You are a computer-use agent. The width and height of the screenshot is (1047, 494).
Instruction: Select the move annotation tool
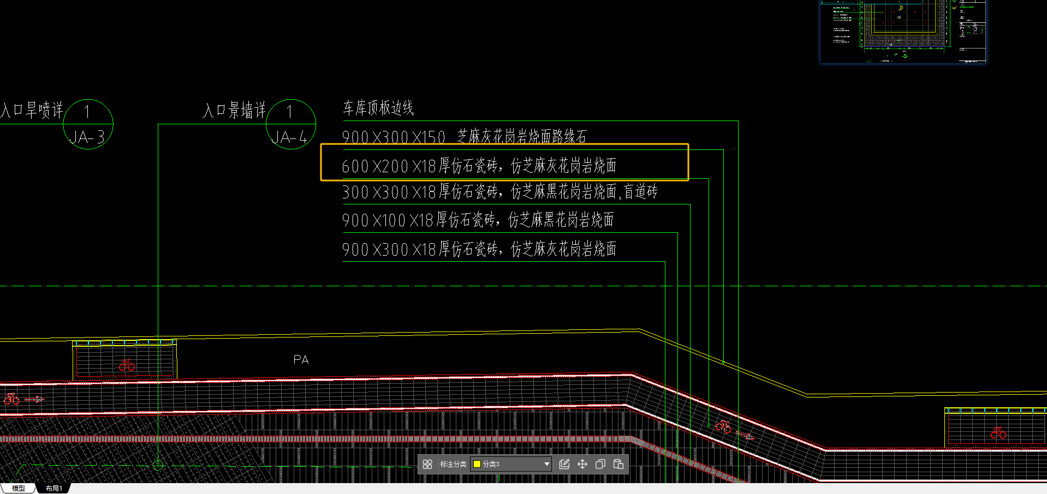click(x=582, y=464)
